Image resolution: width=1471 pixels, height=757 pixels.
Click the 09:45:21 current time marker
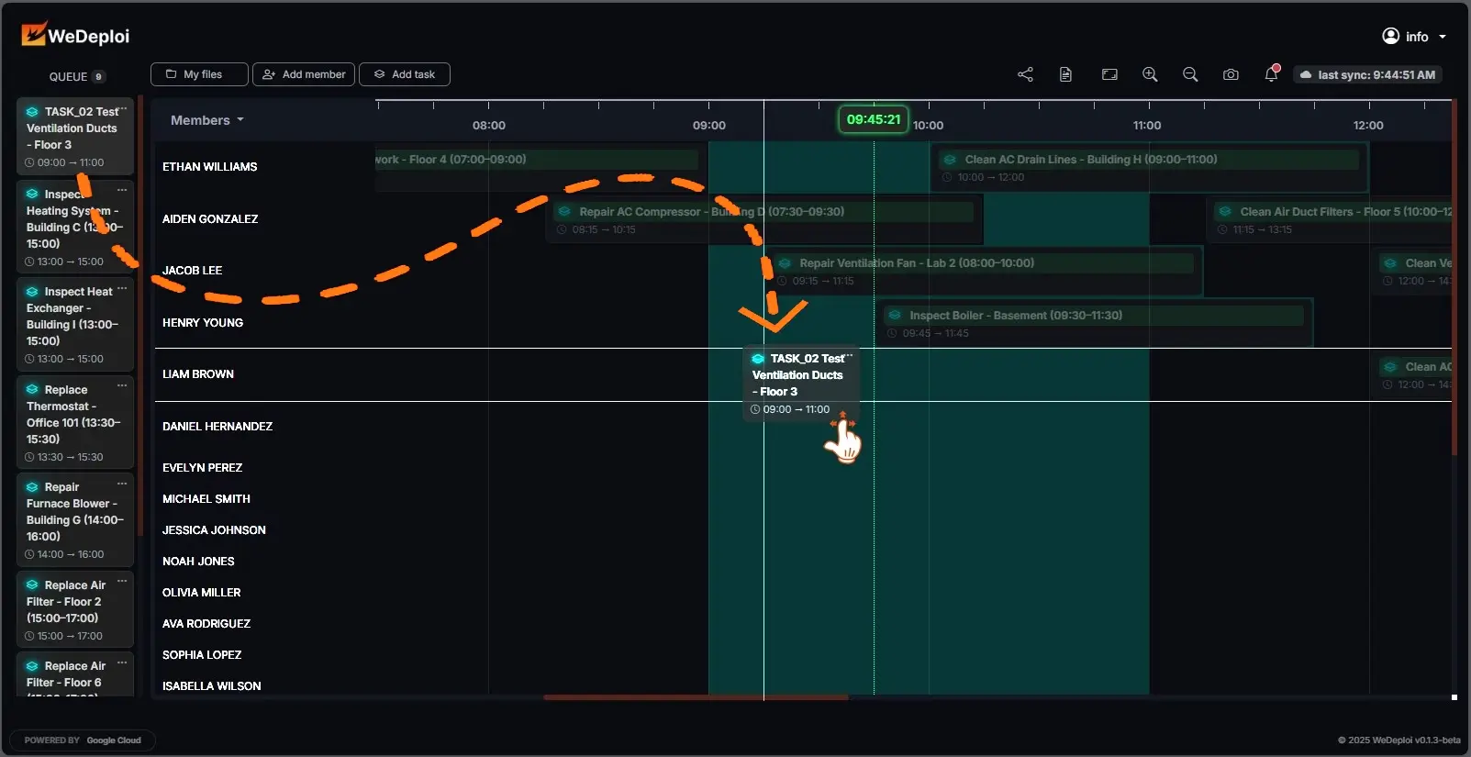[874, 119]
